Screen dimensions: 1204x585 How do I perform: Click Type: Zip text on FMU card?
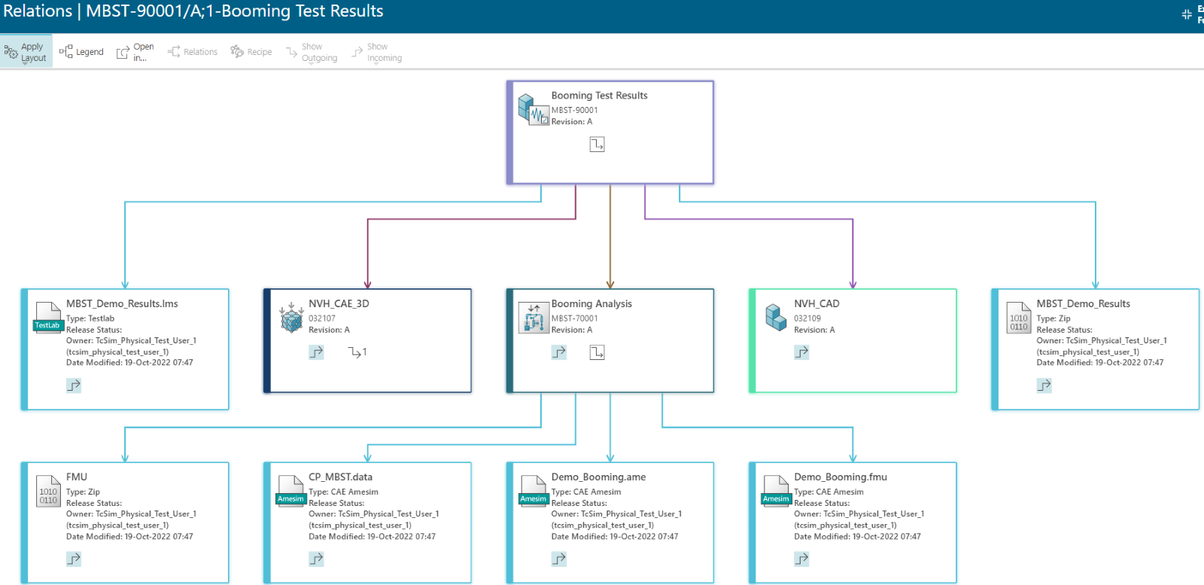pyautogui.click(x=83, y=492)
